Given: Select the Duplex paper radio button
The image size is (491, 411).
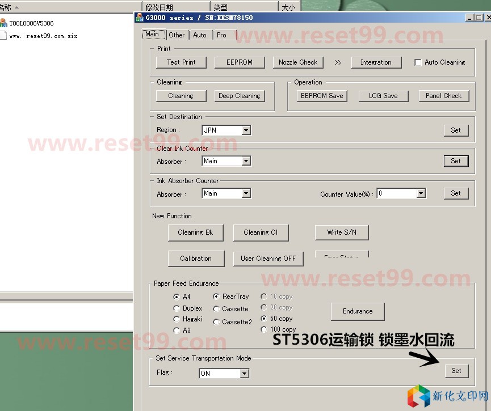Looking at the screenshot, I should tap(177, 308).
